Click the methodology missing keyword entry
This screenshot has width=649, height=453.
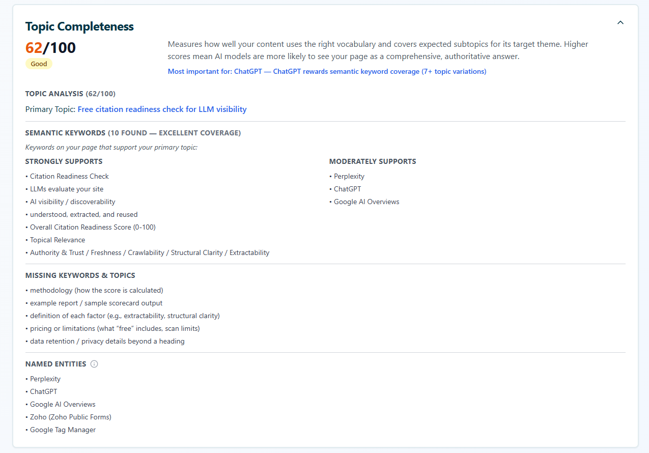tap(97, 290)
